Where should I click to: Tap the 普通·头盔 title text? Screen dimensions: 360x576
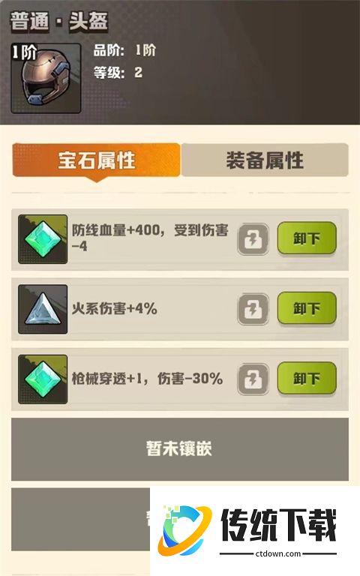click(x=58, y=20)
